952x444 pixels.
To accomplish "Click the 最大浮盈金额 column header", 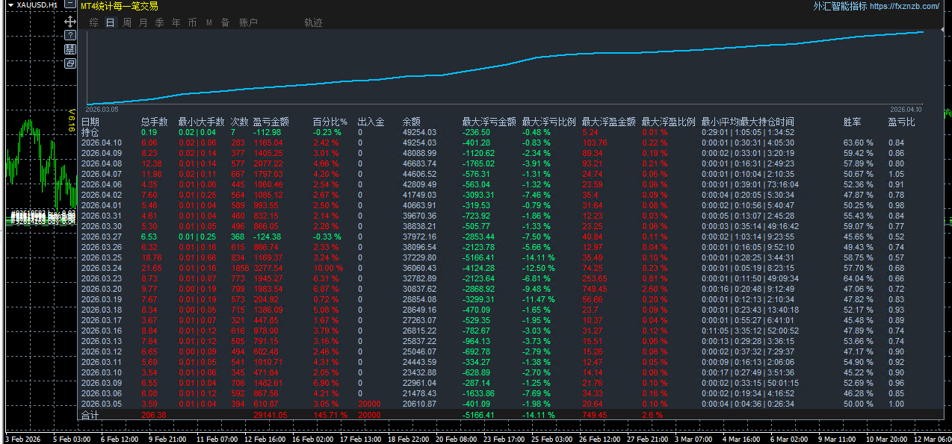I will pyautogui.click(x=608, y=122).
